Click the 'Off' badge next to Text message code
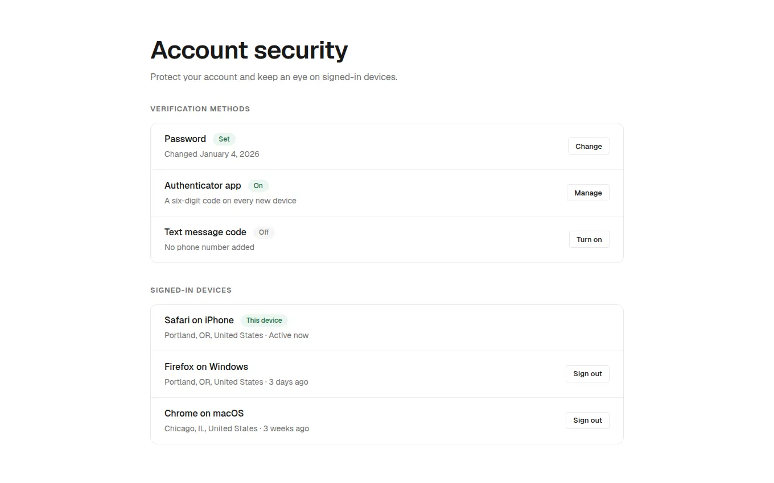This screenshot has height=483, width=774. pyautogui.click(x=264, y=232)
